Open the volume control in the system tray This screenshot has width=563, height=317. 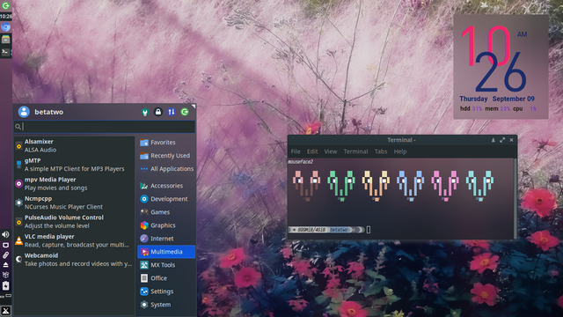click(5, 234)
